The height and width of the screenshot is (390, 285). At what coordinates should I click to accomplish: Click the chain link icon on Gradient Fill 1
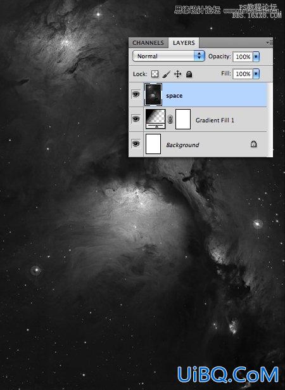pos(170,119)
